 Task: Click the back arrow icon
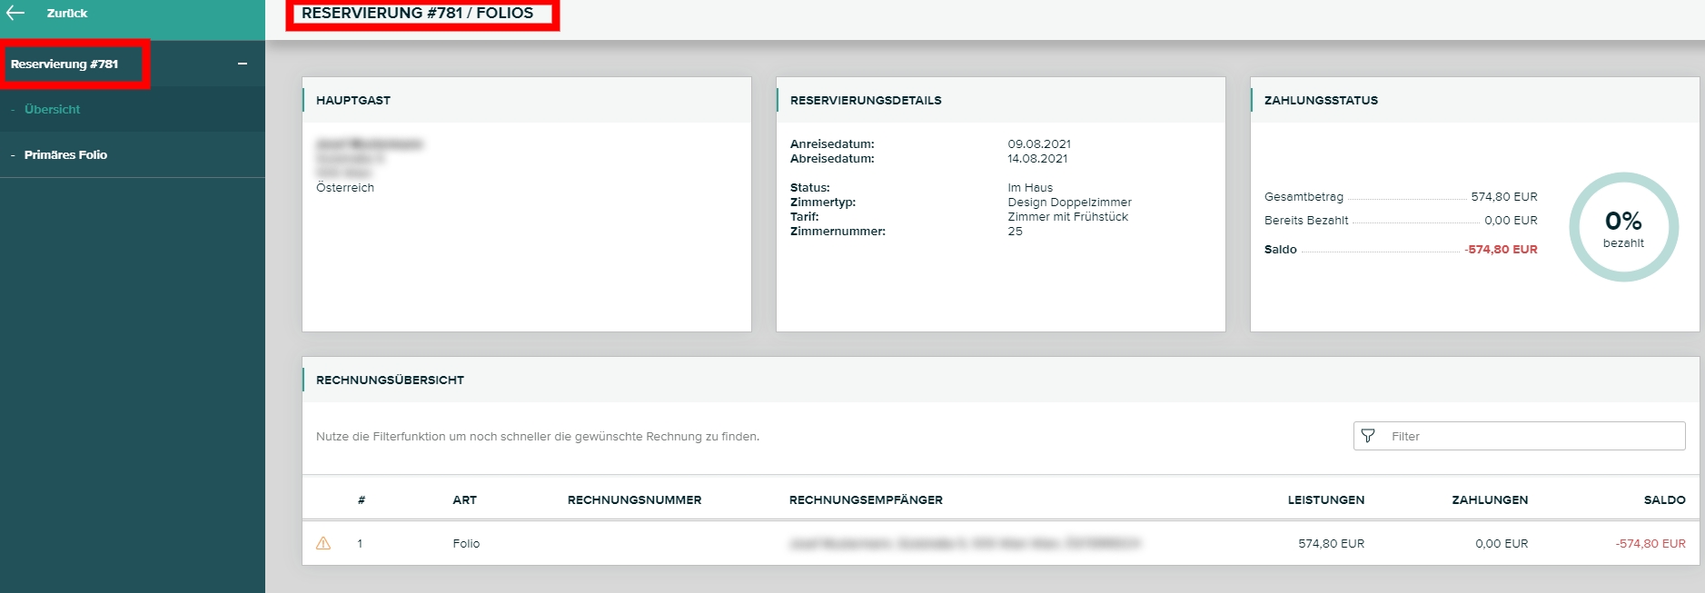pyautogui.click(x=15, y=13)
